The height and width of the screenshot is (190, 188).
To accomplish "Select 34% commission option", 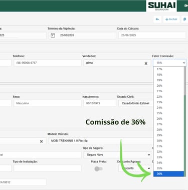I will point(168,163).
